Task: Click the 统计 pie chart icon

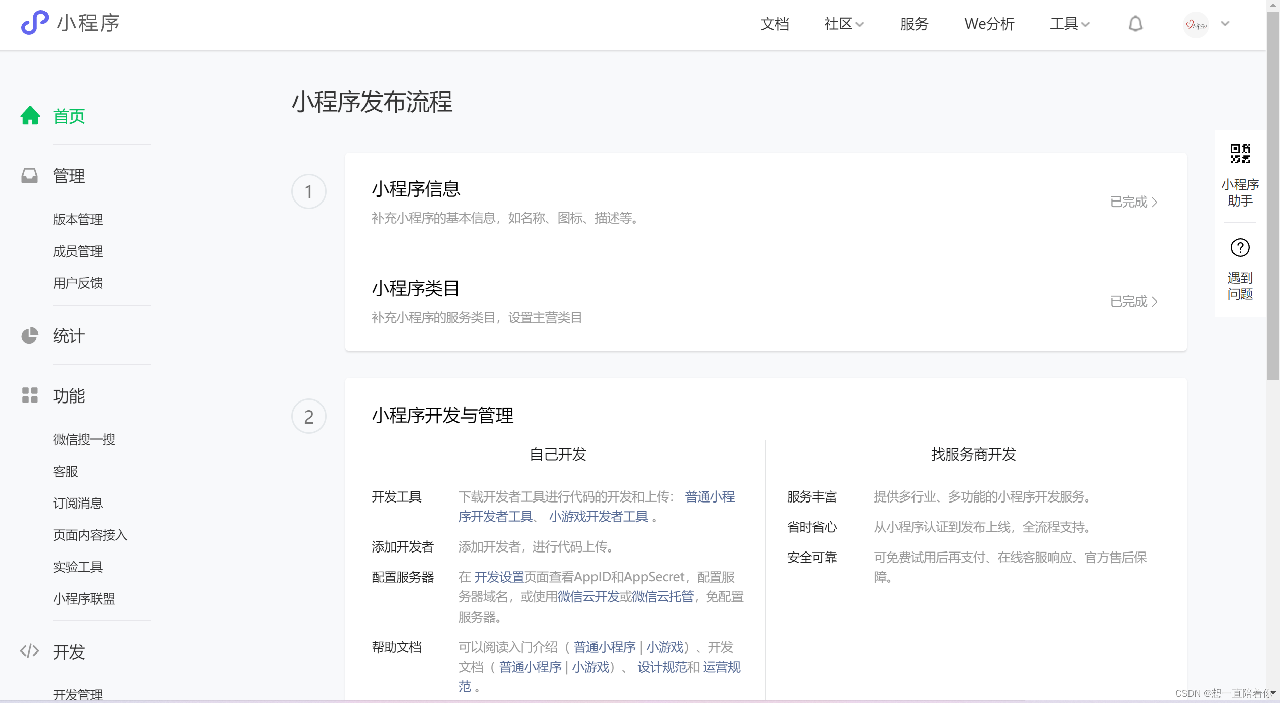Action: click(30, 336)
